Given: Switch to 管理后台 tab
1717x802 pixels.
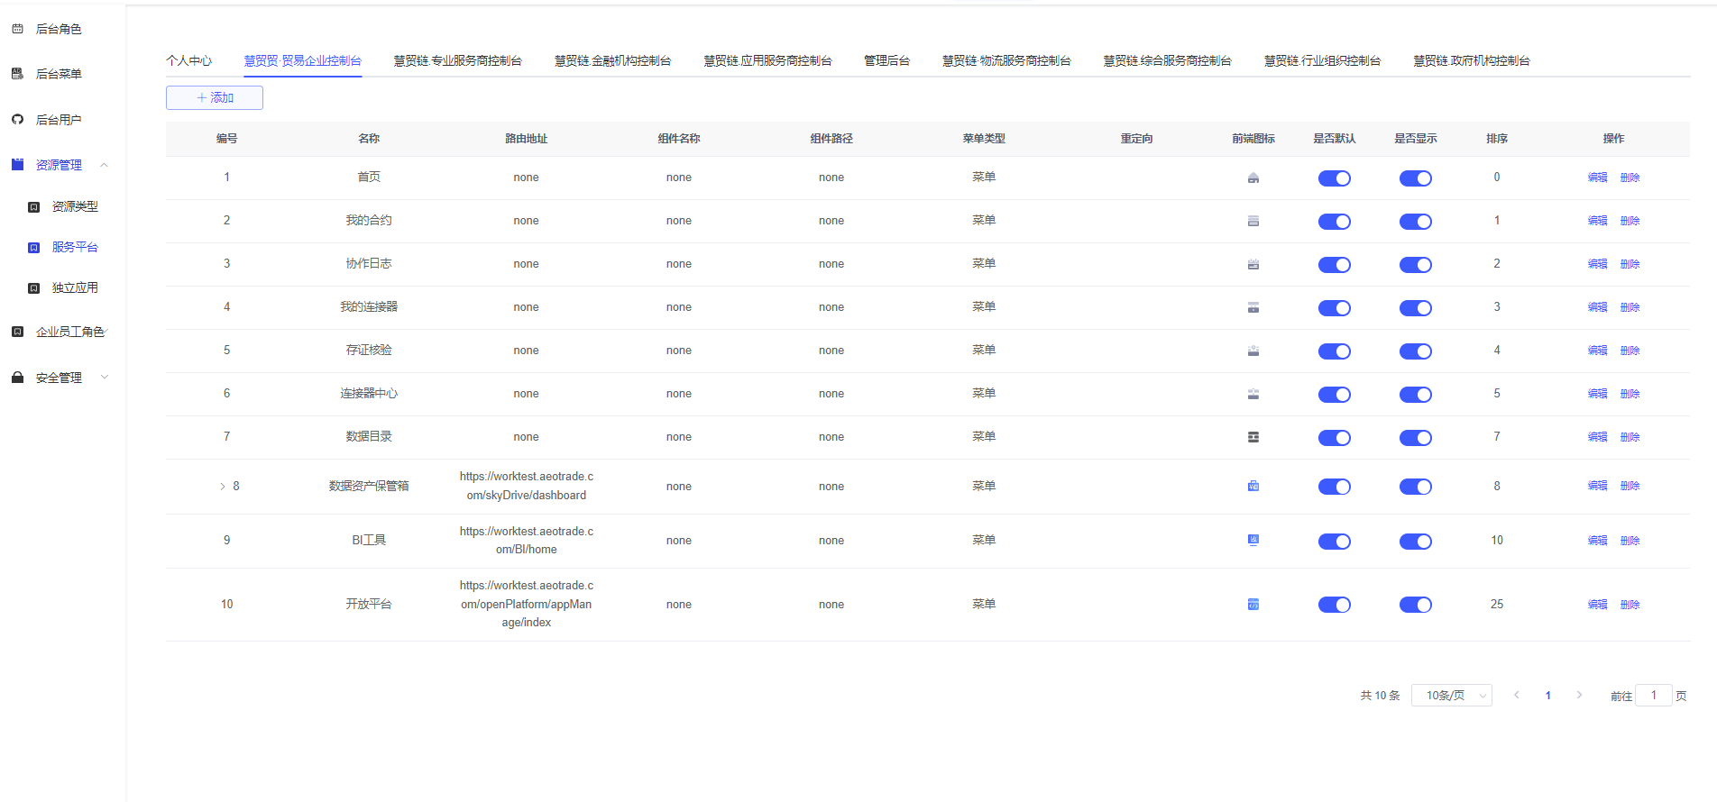Looking at the screenshot, I should (x=886, y=61).
